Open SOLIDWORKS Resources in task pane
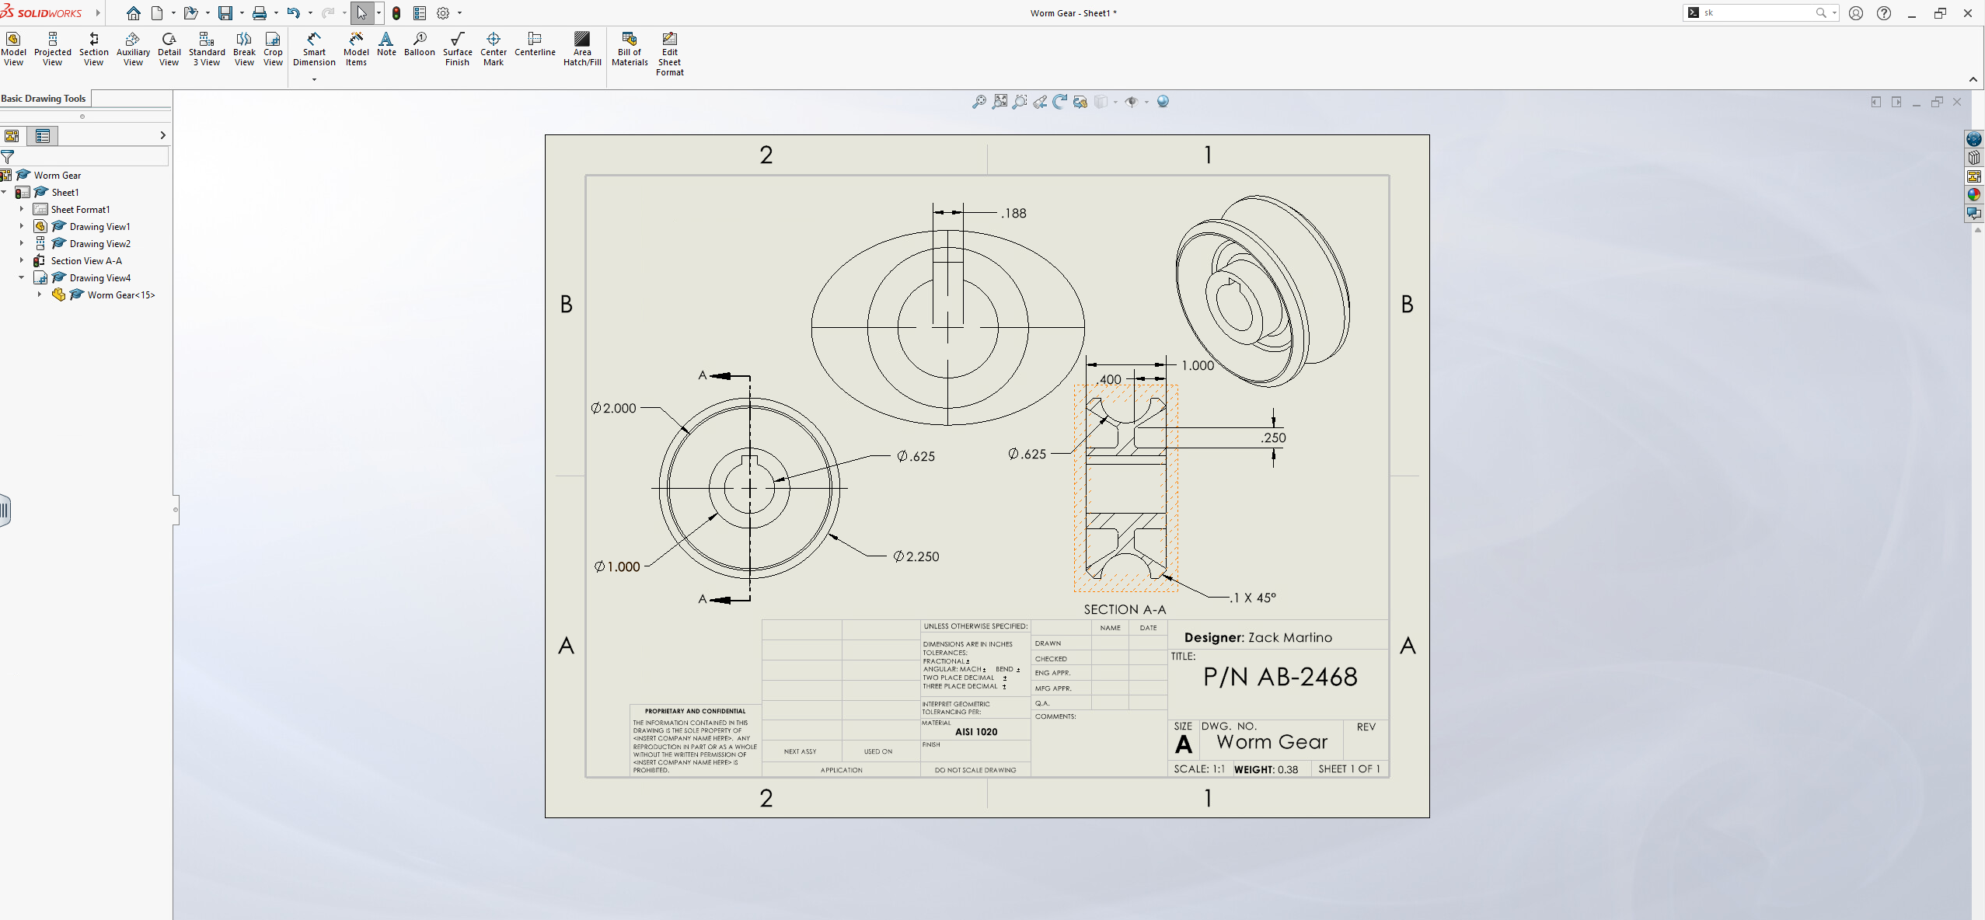Viewport: 1985px width, 920px height. tap(1974, 139)
